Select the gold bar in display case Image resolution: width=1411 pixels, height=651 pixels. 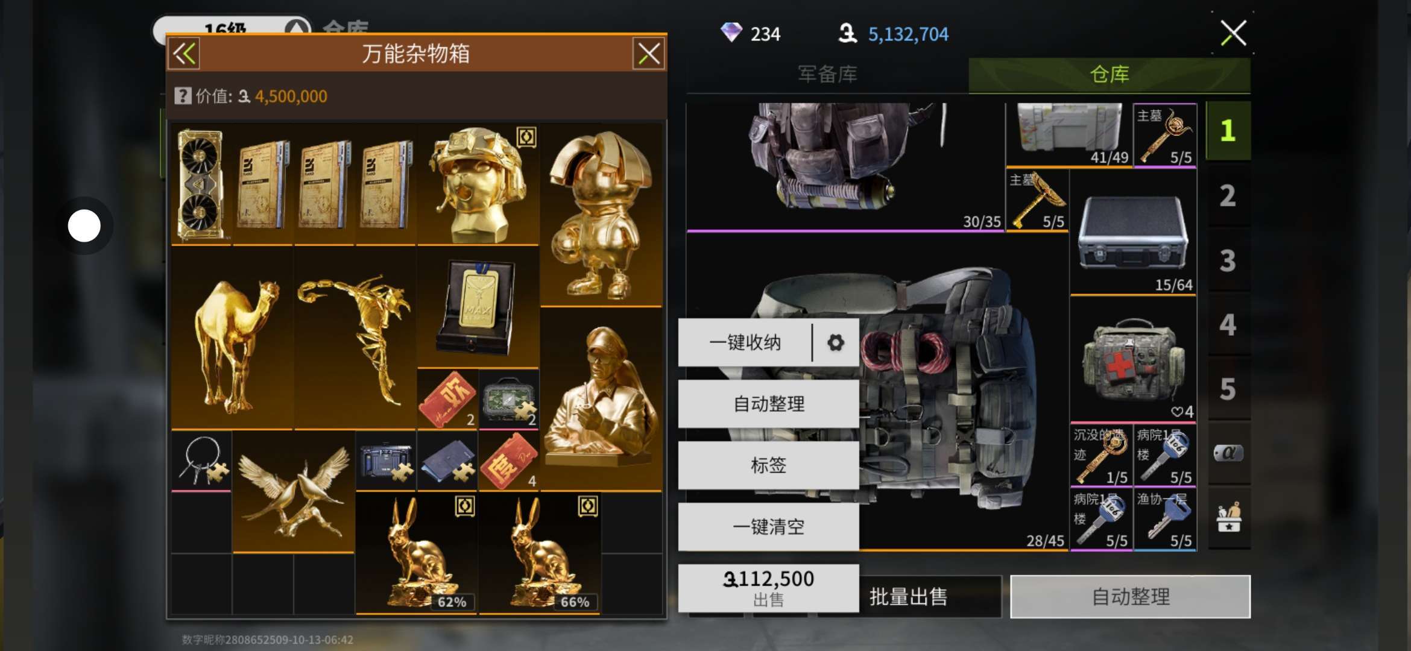[x=478, y=307]
